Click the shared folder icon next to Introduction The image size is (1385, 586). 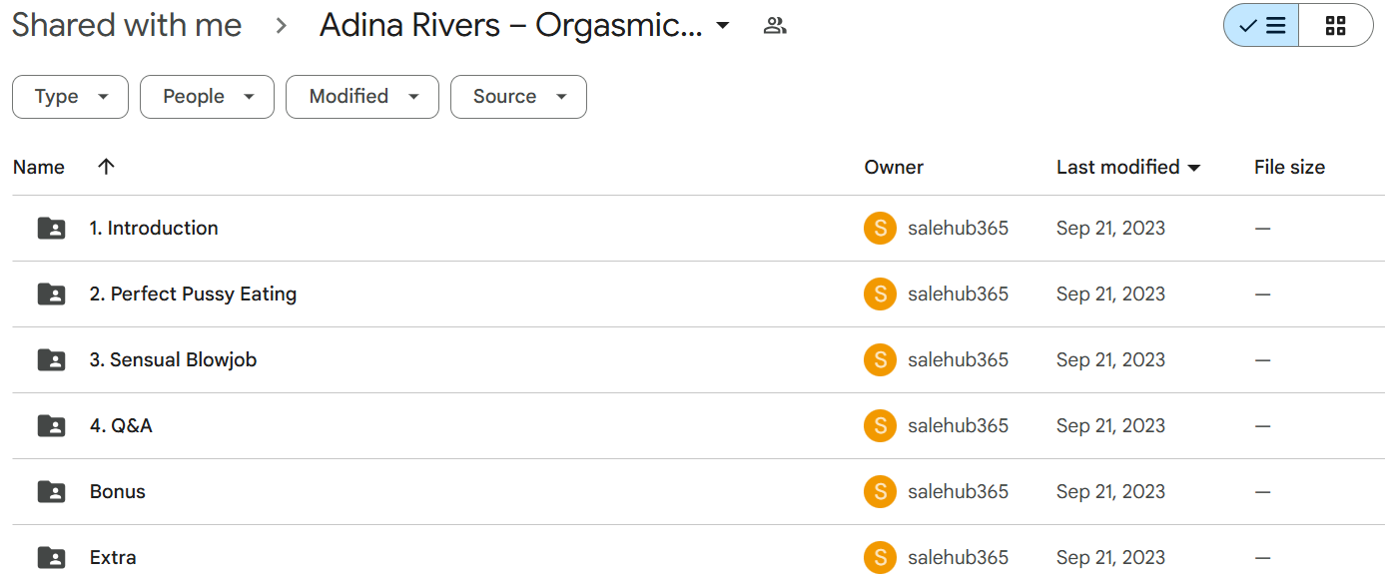coord(51,229)
